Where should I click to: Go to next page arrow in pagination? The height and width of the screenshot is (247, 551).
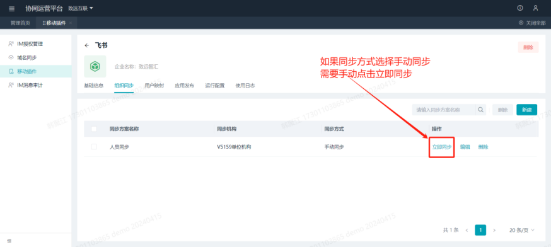click(x=494, y=230)
